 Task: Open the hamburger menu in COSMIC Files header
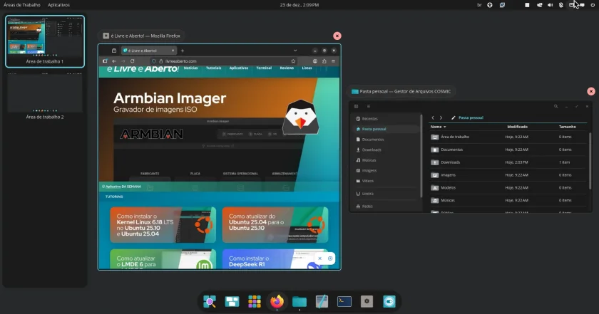point(368,107)
